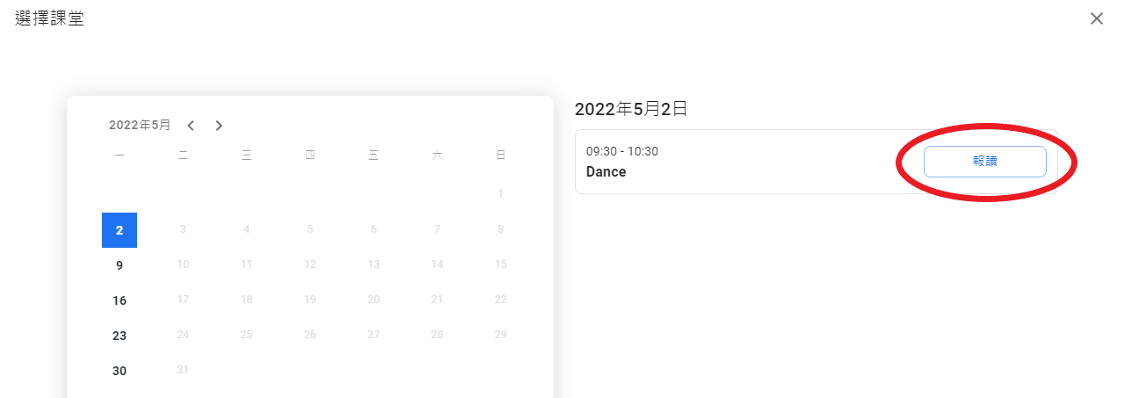The height and width of the screenshot is (398, 1125).
Task: Click the 2022年5月 month label
Action: pyautogui.click(x=140, y=126)
